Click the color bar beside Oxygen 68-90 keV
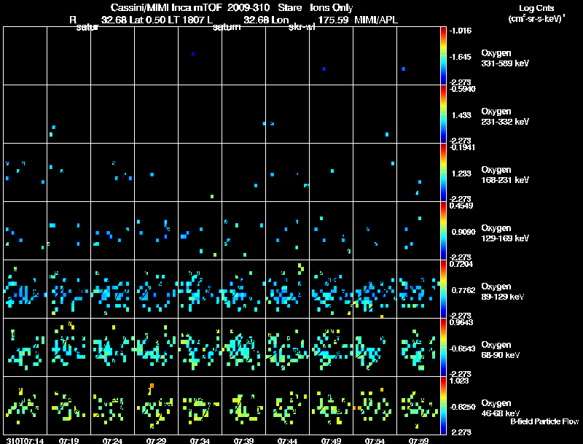583x444 pixels. click(x=443, y=348)
